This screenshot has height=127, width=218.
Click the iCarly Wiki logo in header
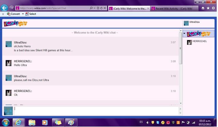click(15, 23)
